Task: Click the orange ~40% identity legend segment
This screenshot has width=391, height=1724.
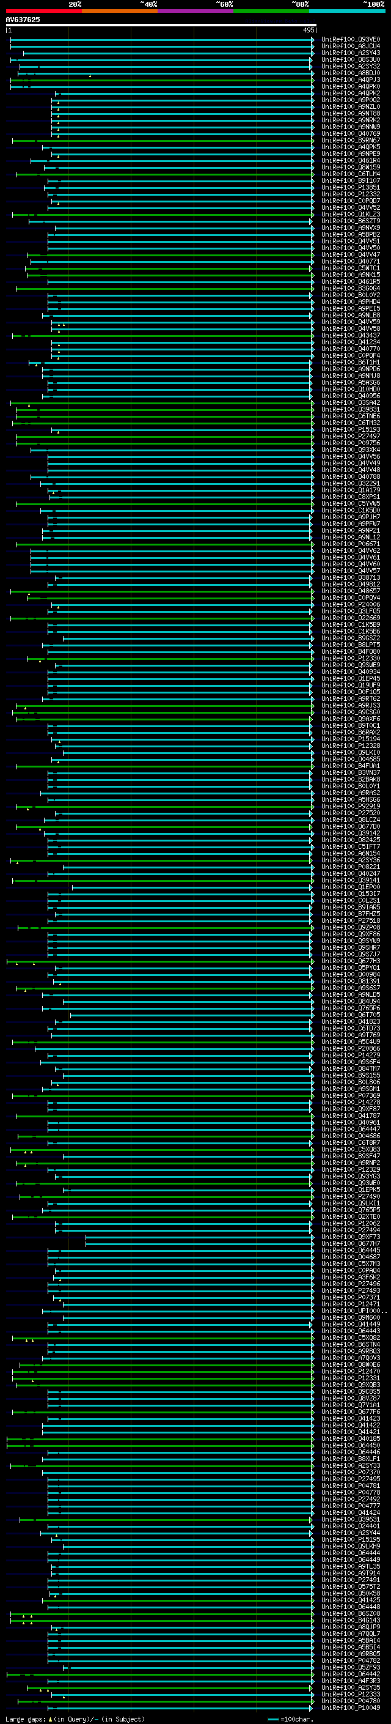Action: pos(120,12)
